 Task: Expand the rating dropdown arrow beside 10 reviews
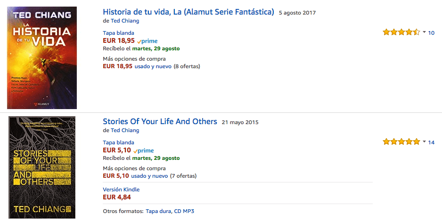[424, 32]
